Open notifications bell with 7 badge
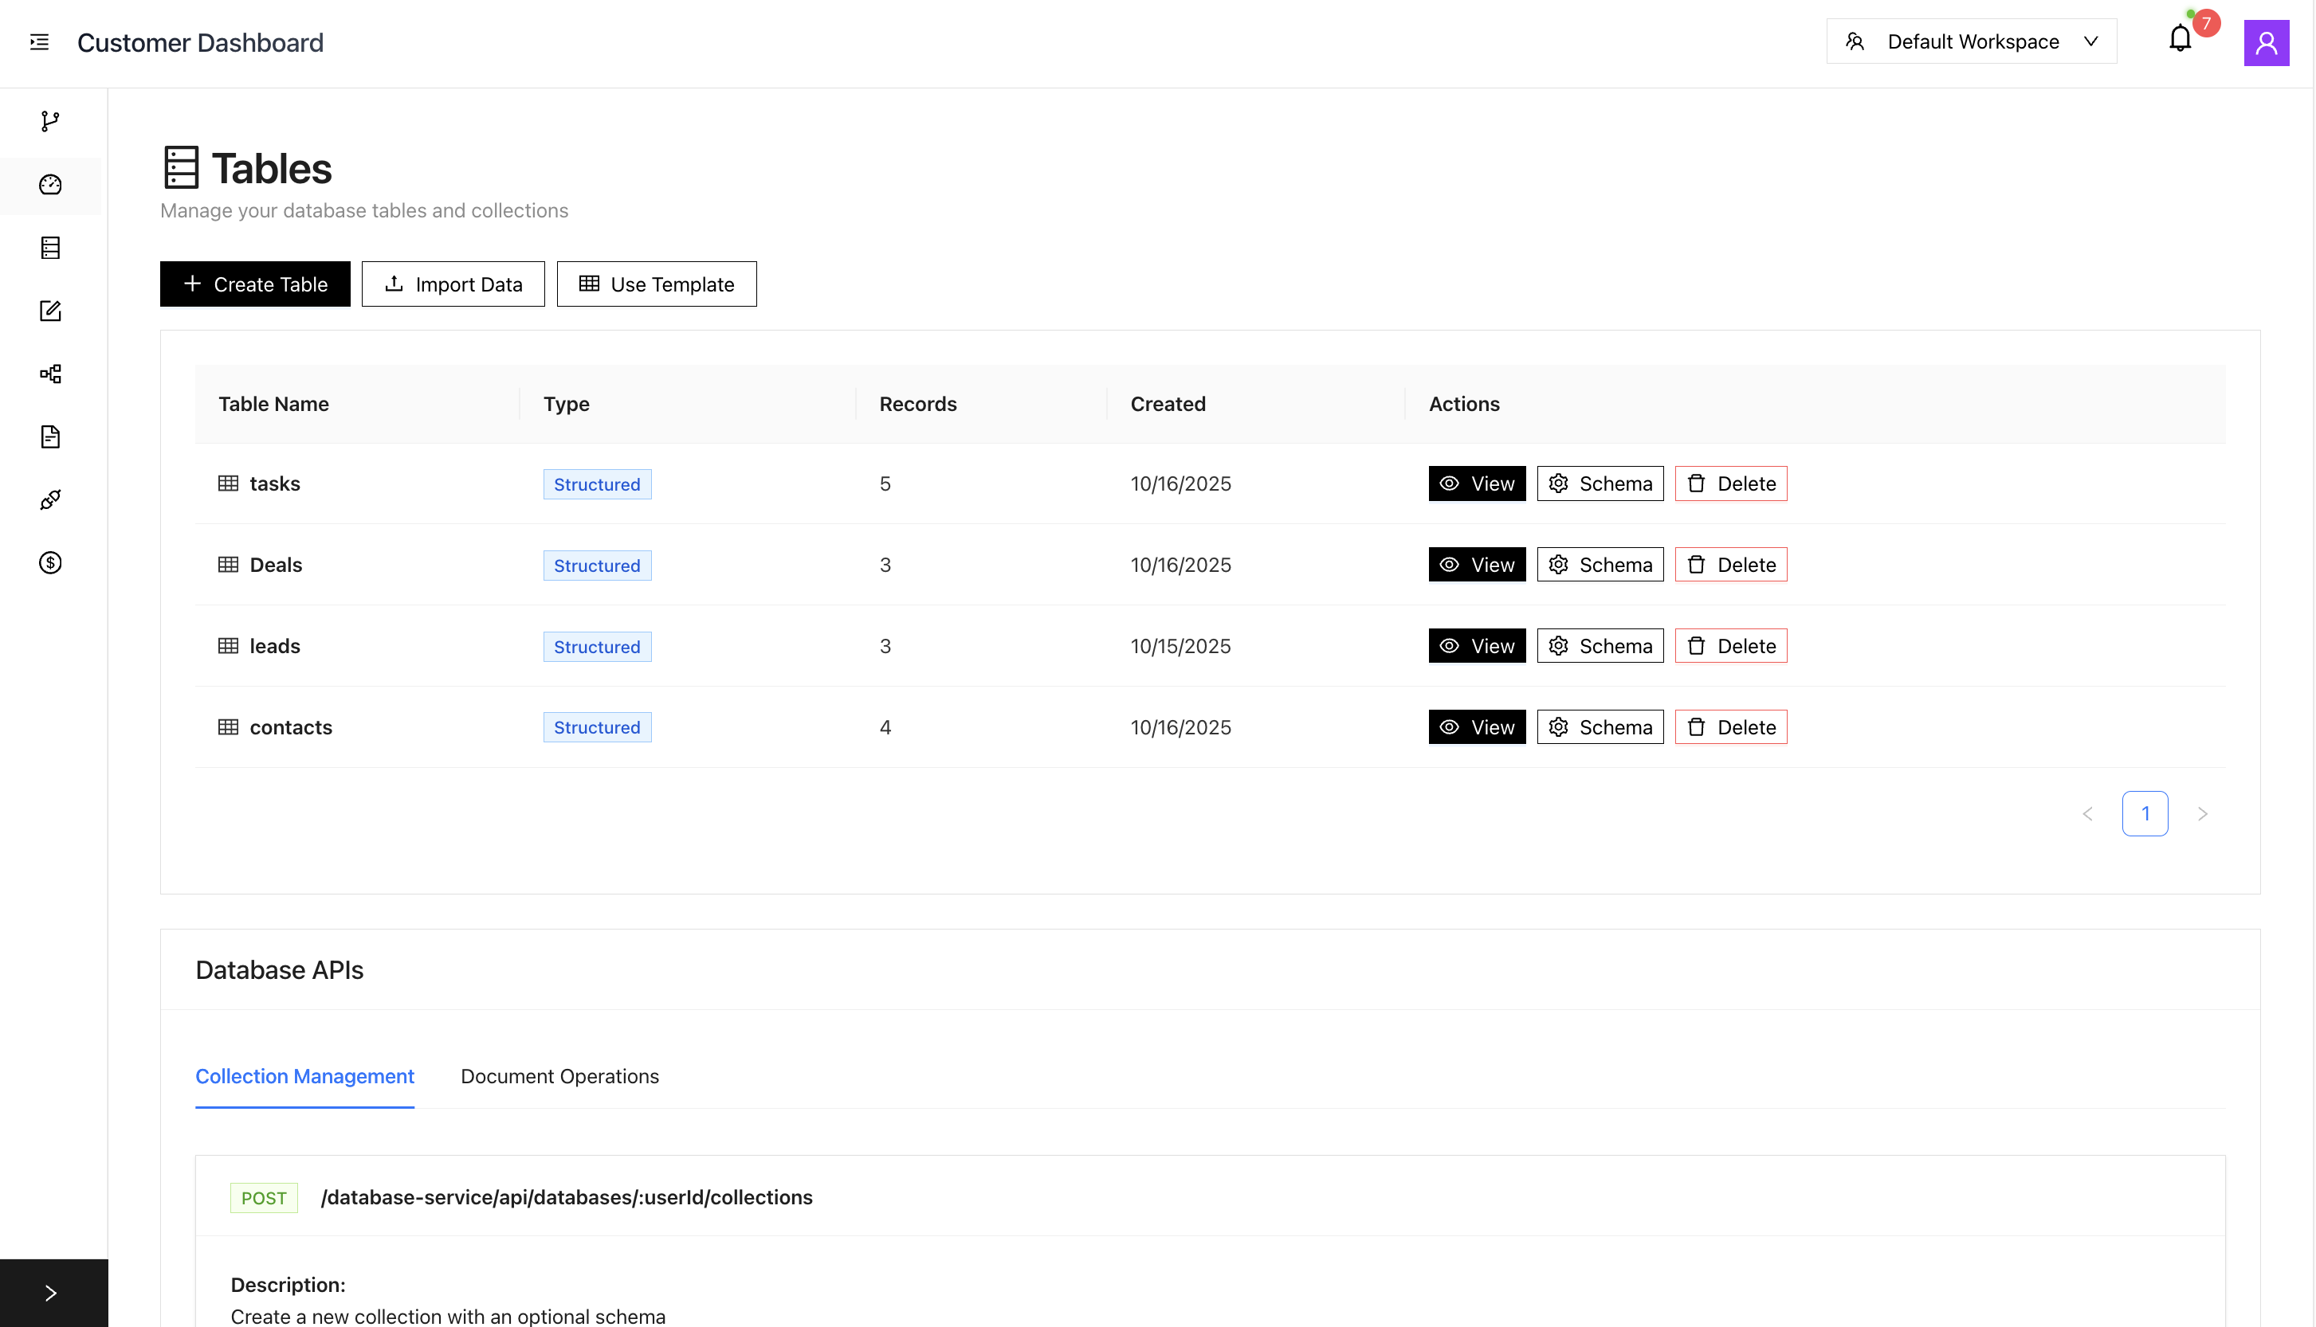2316x1327 pixels. pos(2181,39)
